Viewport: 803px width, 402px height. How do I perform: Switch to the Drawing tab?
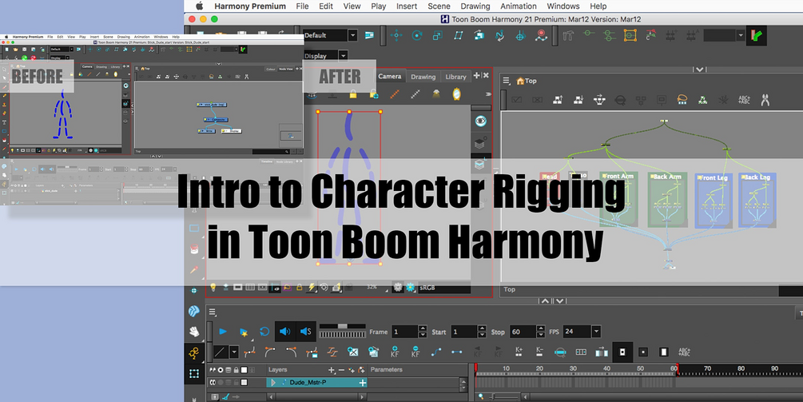[x=423, y=77]
